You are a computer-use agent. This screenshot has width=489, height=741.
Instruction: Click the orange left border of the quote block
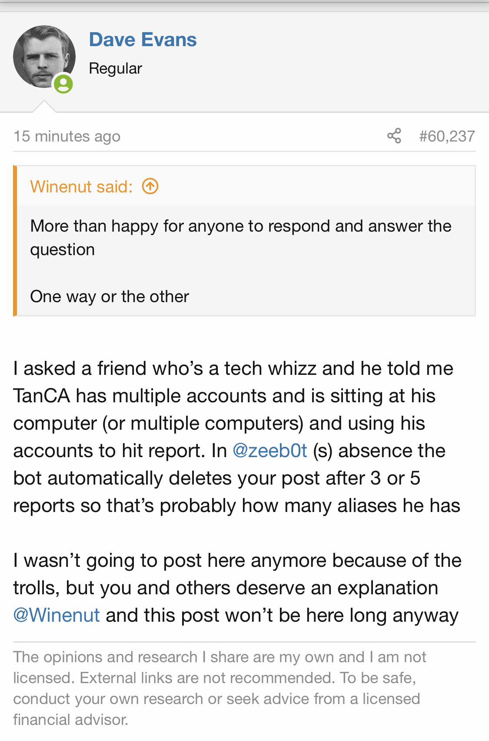point(15,241)
